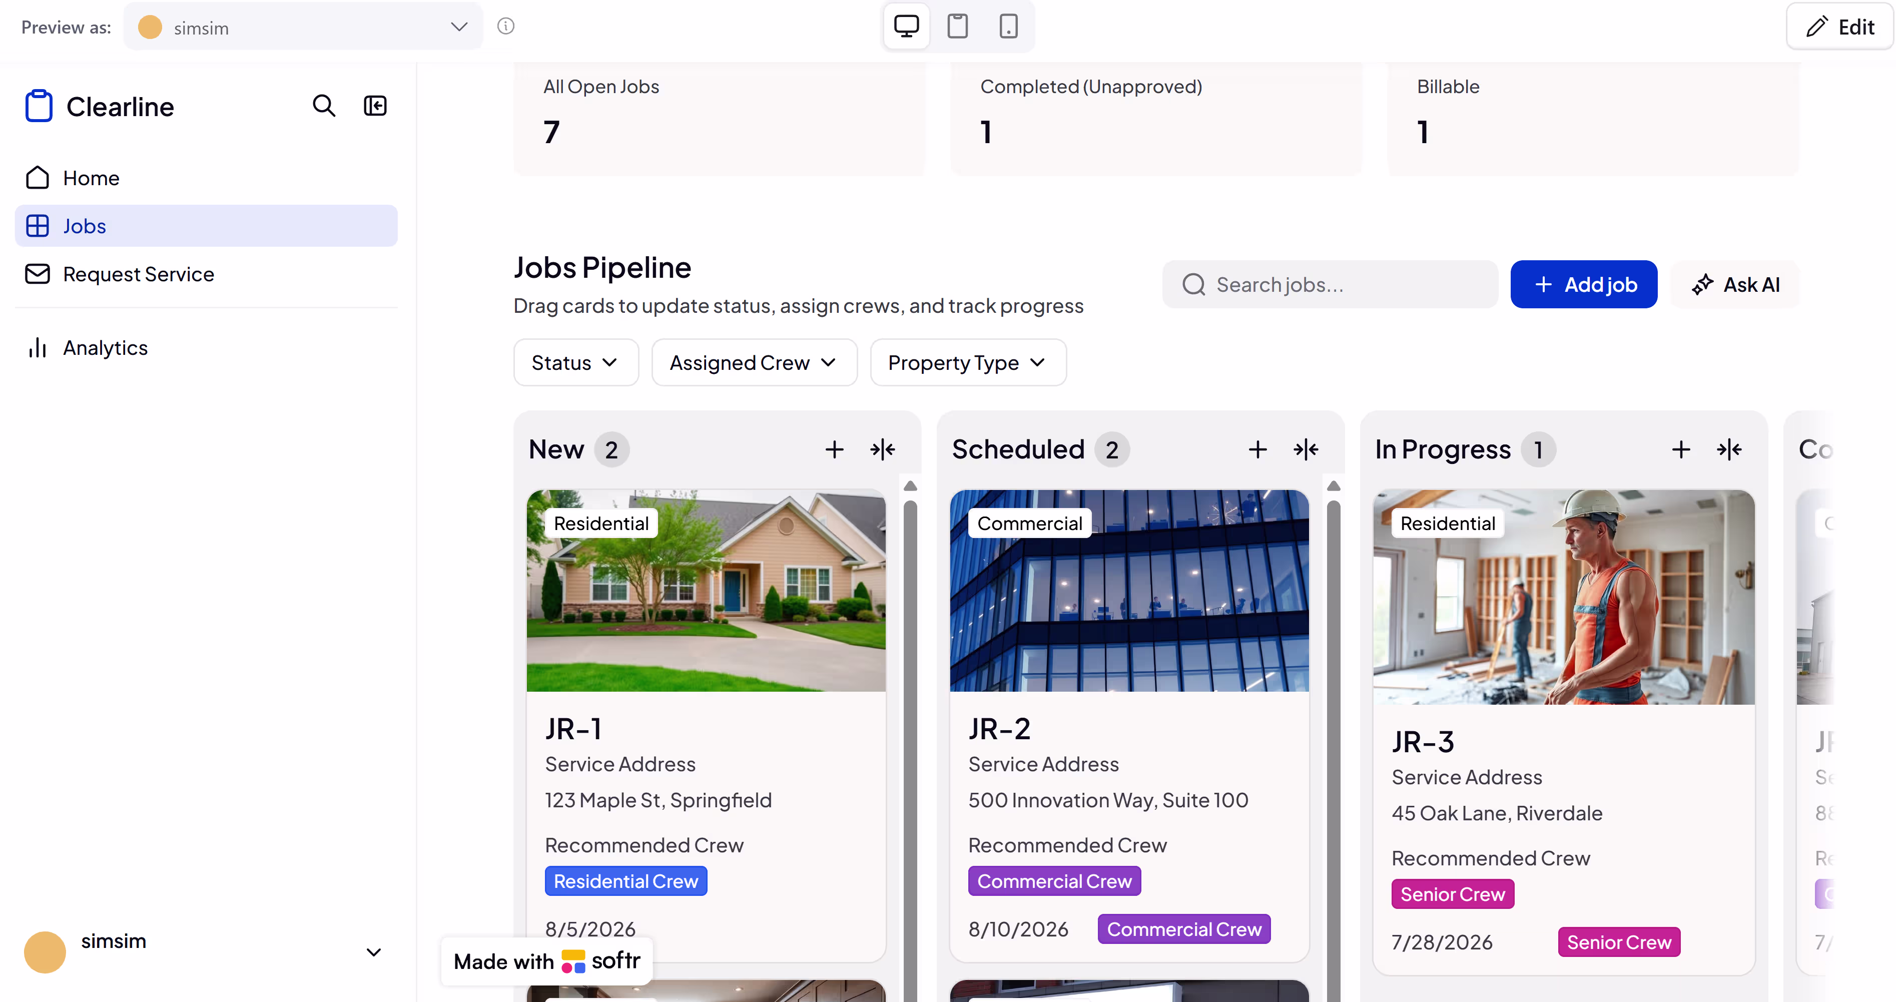Open Made with softr badge
Image resolution: width=1896 pixels, height=1002 pixels.
coord(547,961)
